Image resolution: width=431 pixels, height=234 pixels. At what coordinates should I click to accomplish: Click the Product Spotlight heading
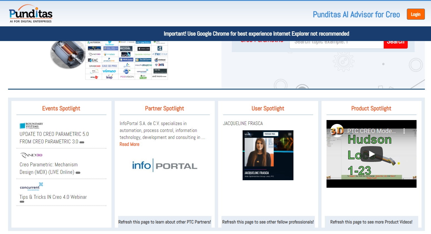[x=371, y=108]
